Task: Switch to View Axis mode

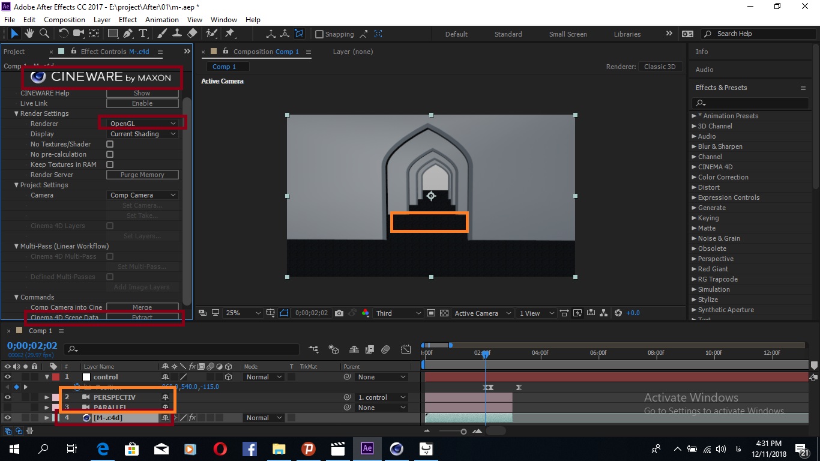Action: (x=299, y=34)
